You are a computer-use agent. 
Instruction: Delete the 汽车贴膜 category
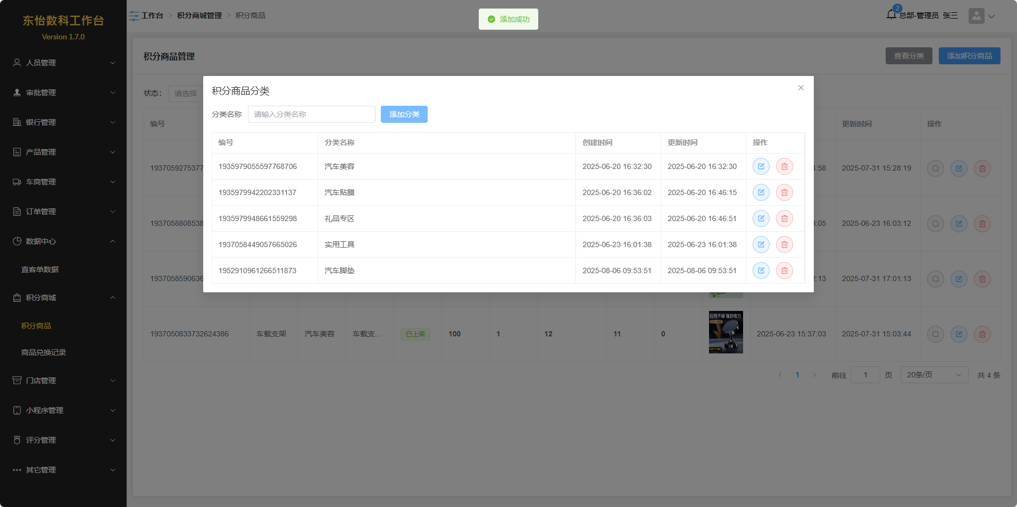click(784, 192)
